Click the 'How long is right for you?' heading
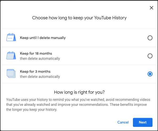The image size is (158, 131). point(79,92)
